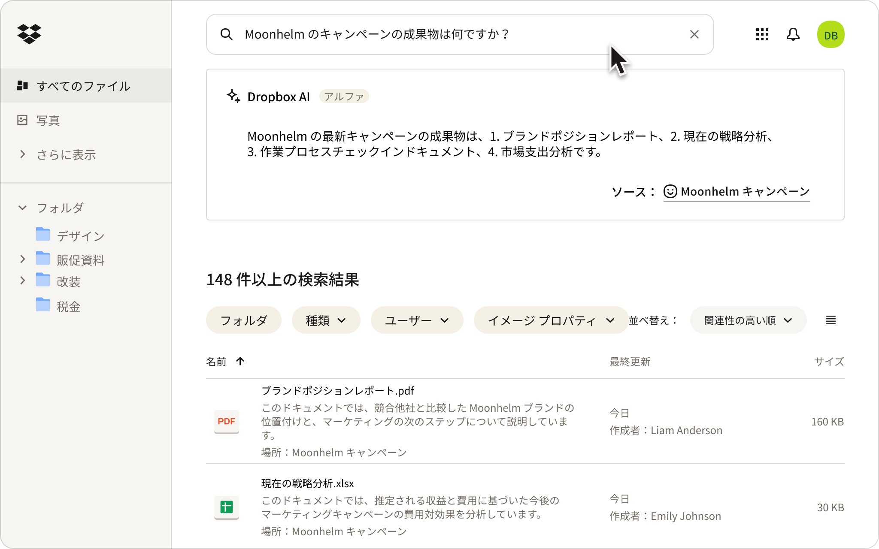Open the 税金 folder

point(69,306)
